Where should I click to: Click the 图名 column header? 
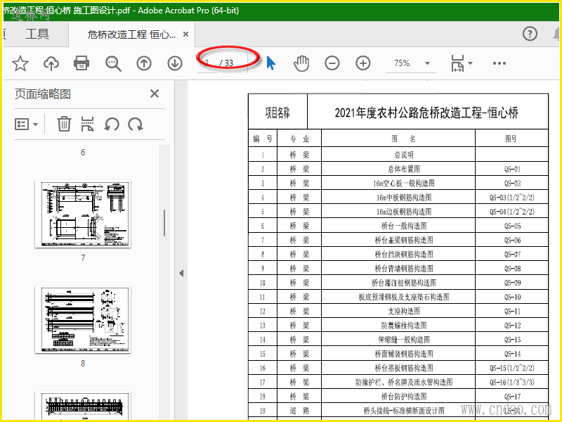[404, 139]
